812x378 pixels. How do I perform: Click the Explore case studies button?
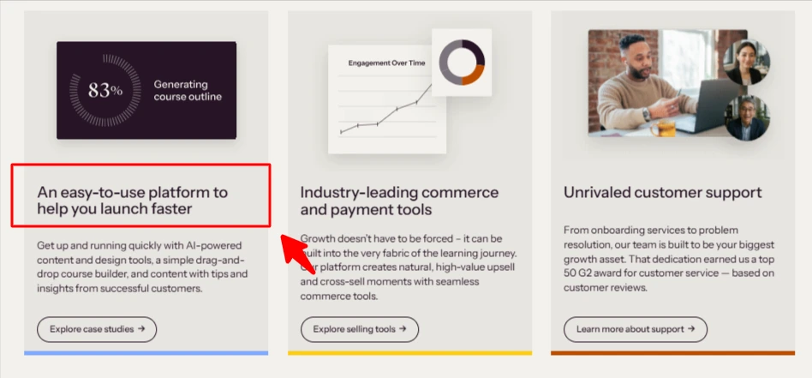[96, 329]
